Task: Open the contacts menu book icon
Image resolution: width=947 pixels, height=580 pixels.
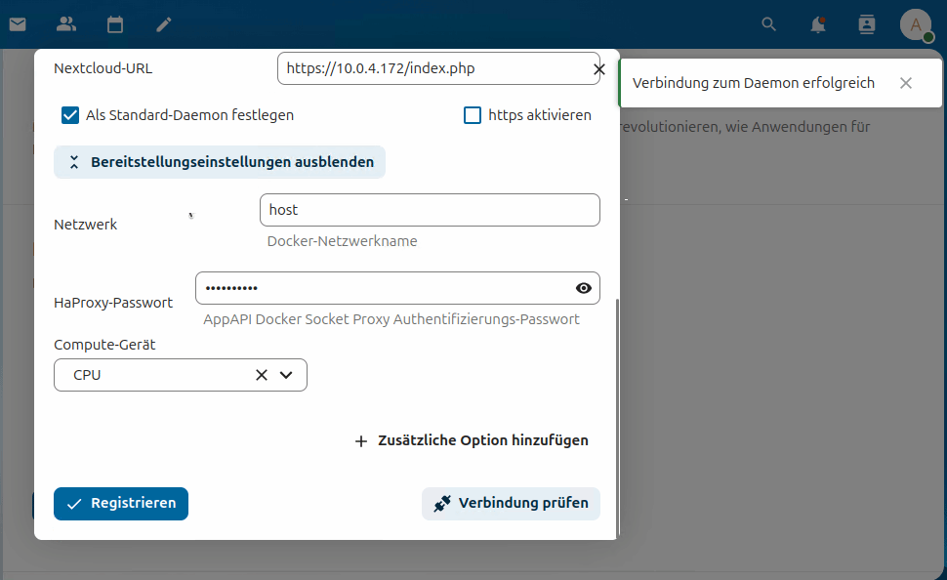Action: (867, 24)
